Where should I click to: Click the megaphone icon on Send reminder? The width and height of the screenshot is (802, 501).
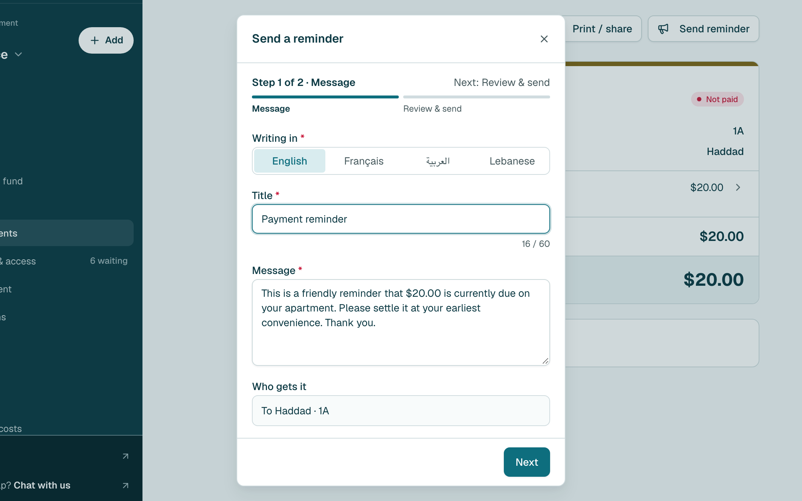tap(663, 29)
